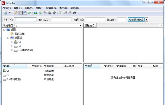This screenshot has width=165, height=105.
Task: Open the 文件(F) menu
Action: [x=7, y=8]
